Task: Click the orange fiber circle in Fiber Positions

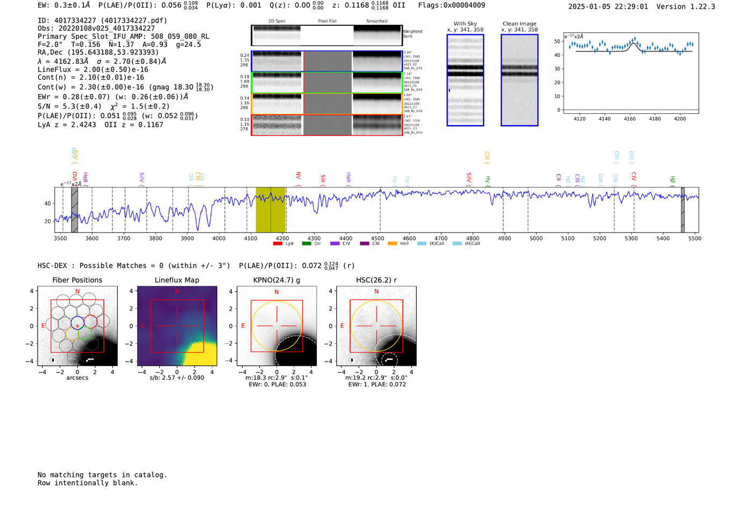Action: 71,334
